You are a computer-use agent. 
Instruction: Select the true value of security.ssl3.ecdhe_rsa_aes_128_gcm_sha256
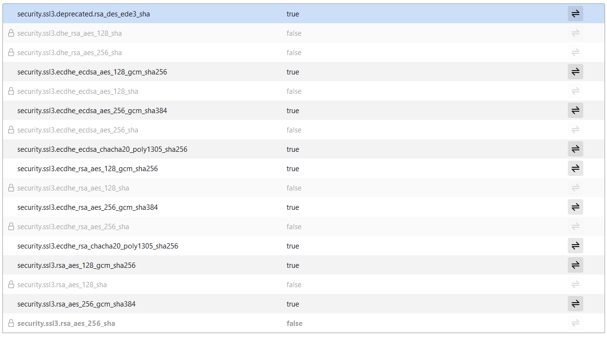pyautogui.click(x=293, y=169)
